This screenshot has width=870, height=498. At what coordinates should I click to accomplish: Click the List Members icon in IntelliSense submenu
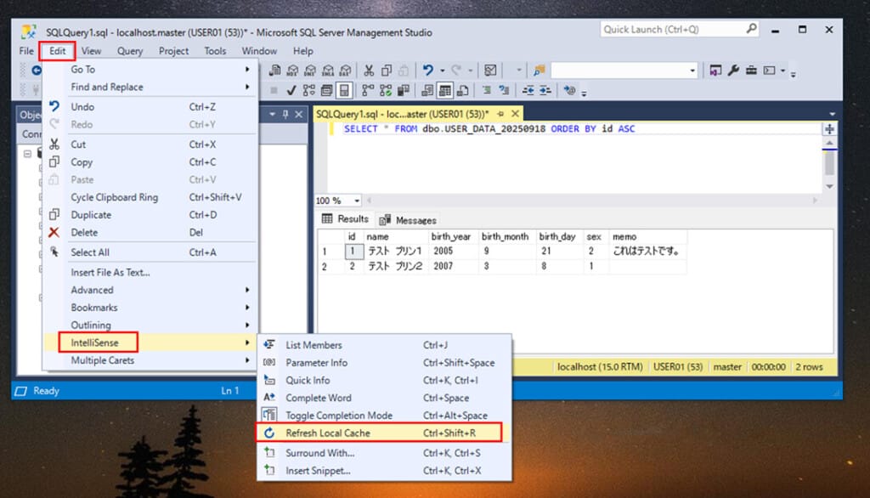pyautogui.click(x=269, y=345)
